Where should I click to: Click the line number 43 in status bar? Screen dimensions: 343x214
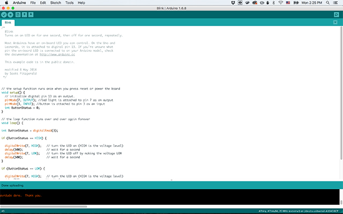tap(3, 211)
